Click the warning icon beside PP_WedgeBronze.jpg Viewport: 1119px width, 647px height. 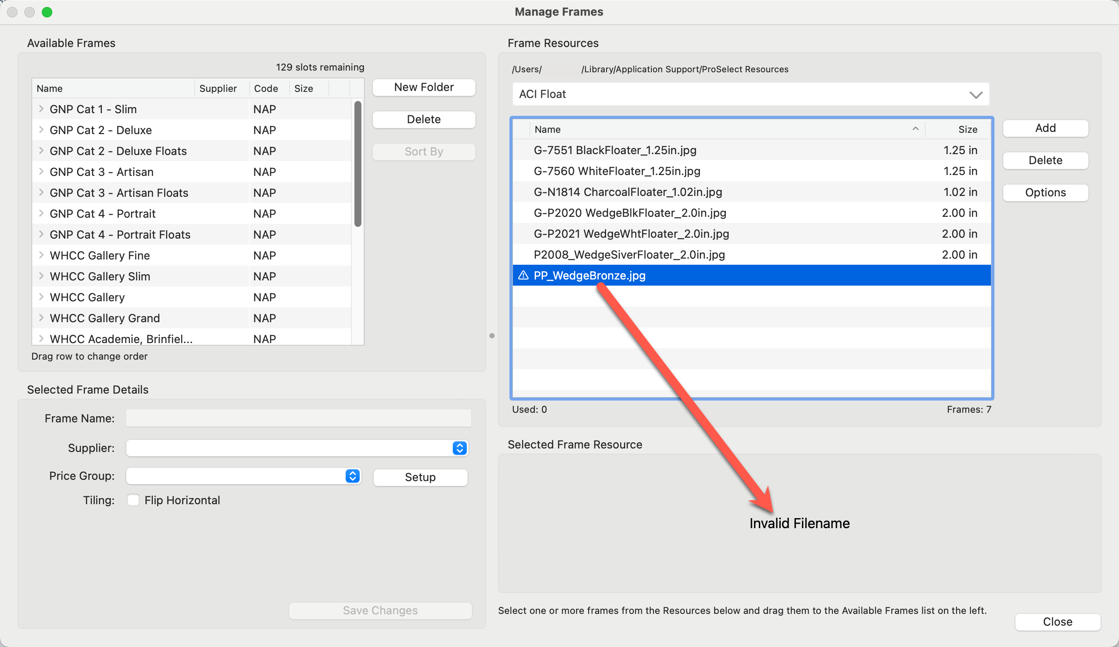tap(523, 275)
